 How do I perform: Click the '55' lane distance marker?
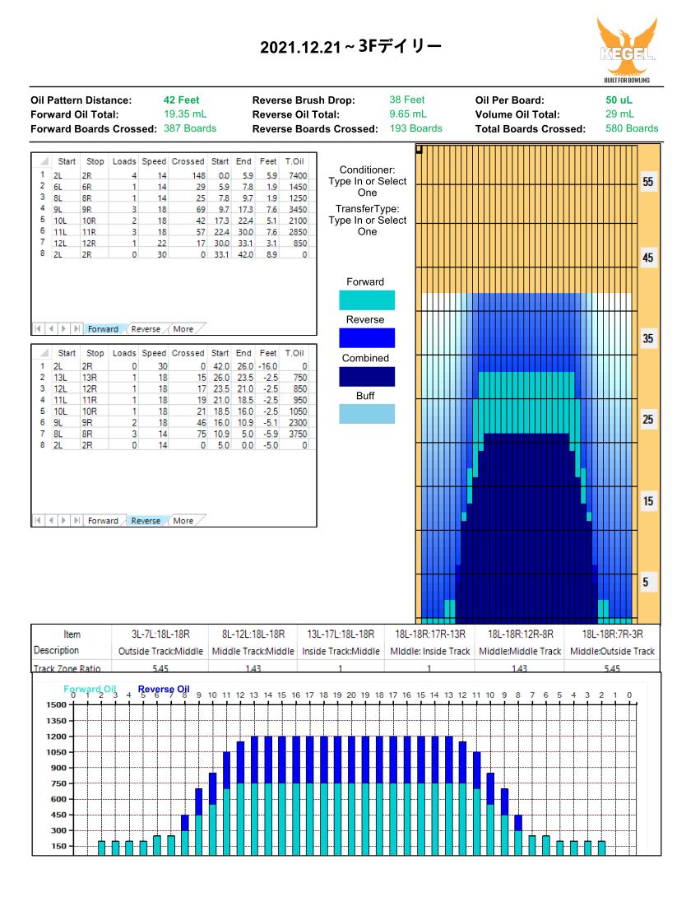coord(648,182)
